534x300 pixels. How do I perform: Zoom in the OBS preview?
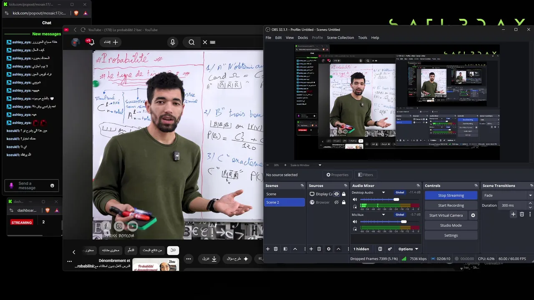coord(285,165)
